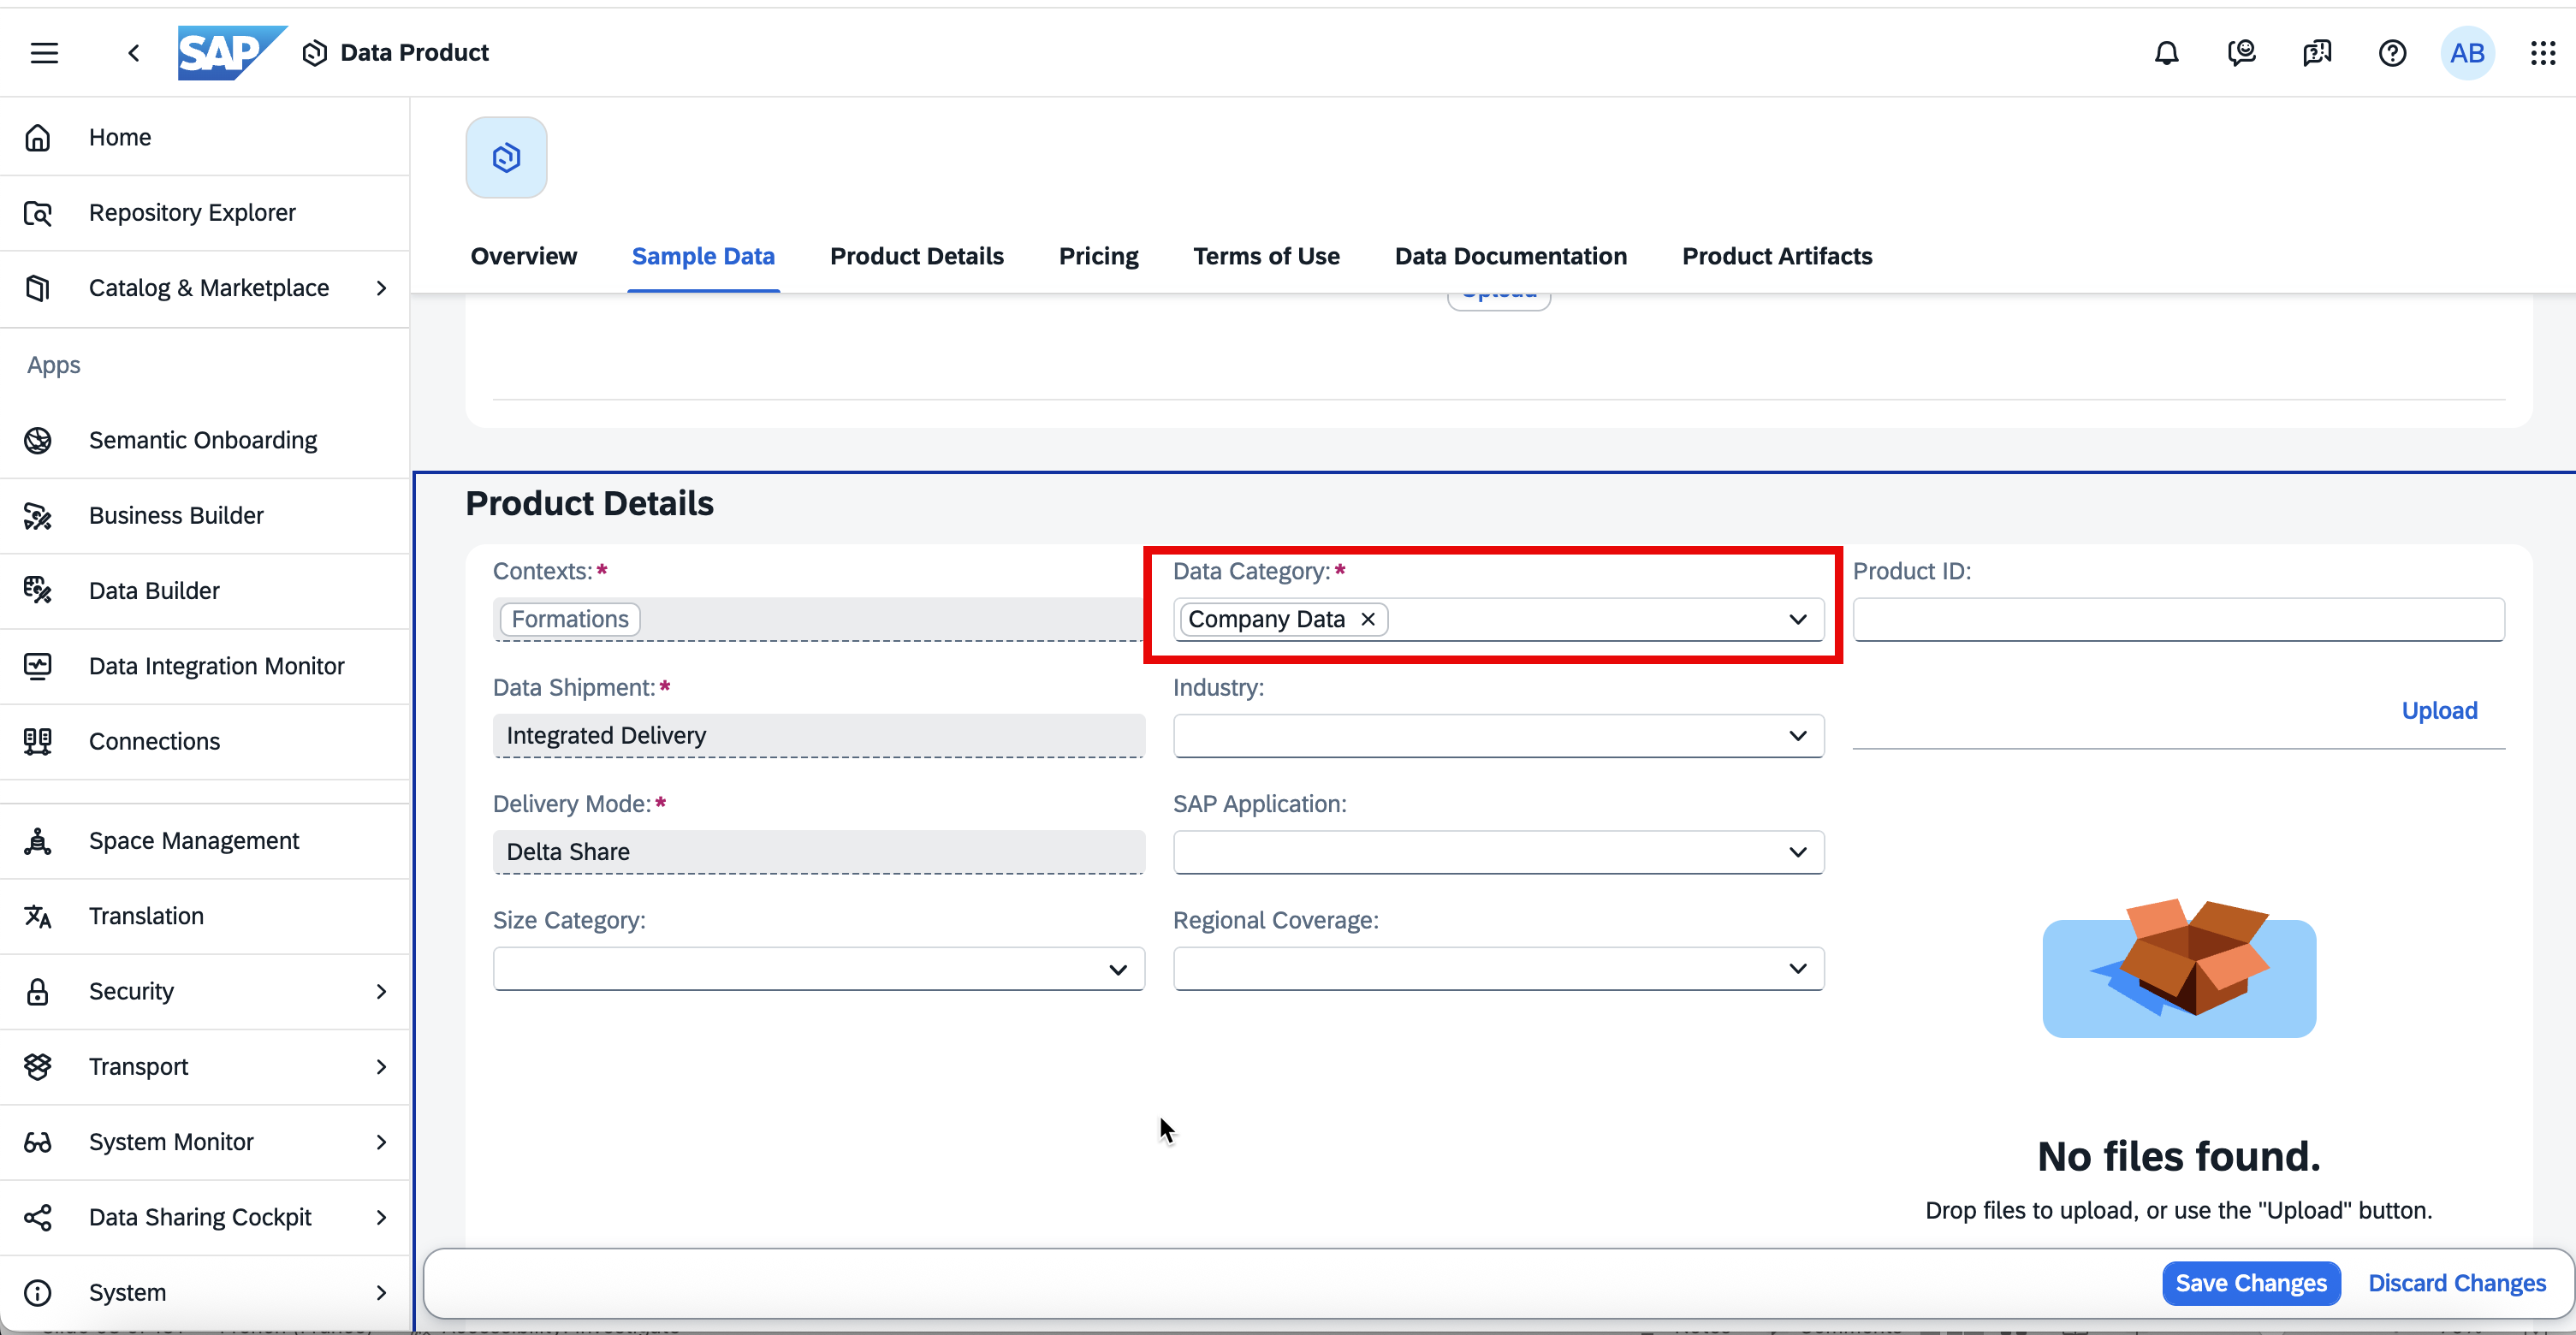Click the Transport icon
The width and height of the screenshot is (2576, 1335).
click(38, 1067)
